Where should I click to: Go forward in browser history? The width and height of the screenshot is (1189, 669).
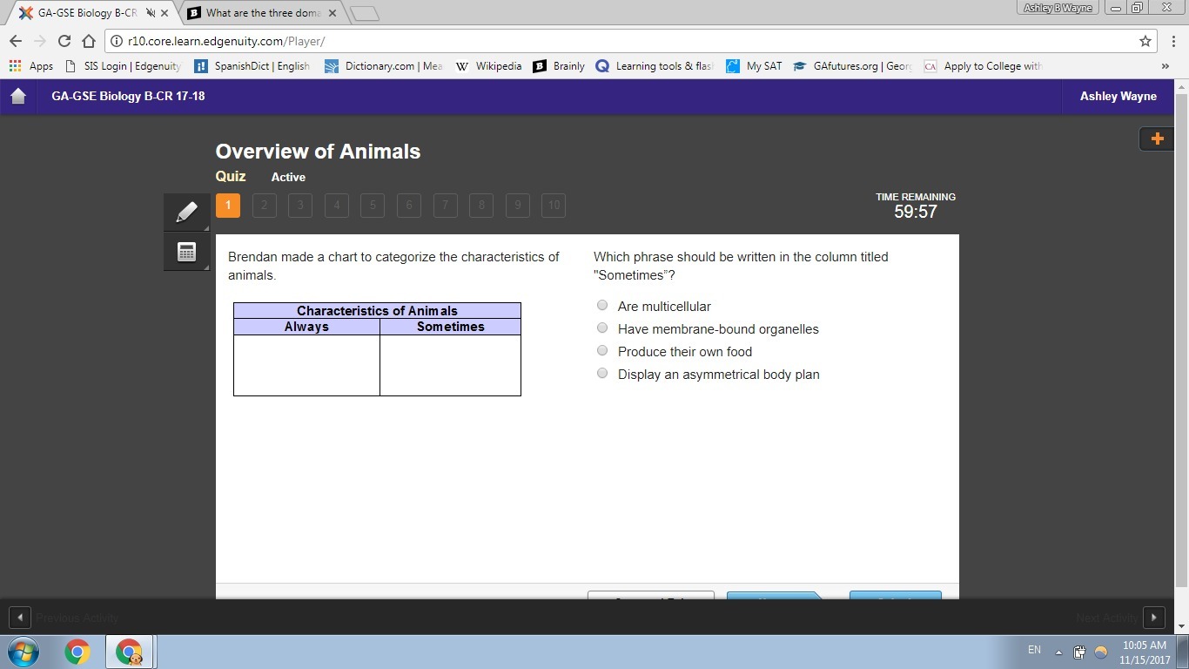click(x=39, y=41)
